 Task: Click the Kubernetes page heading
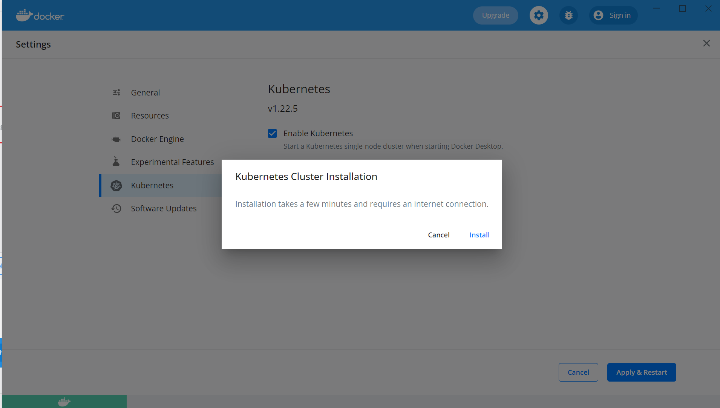299,89
